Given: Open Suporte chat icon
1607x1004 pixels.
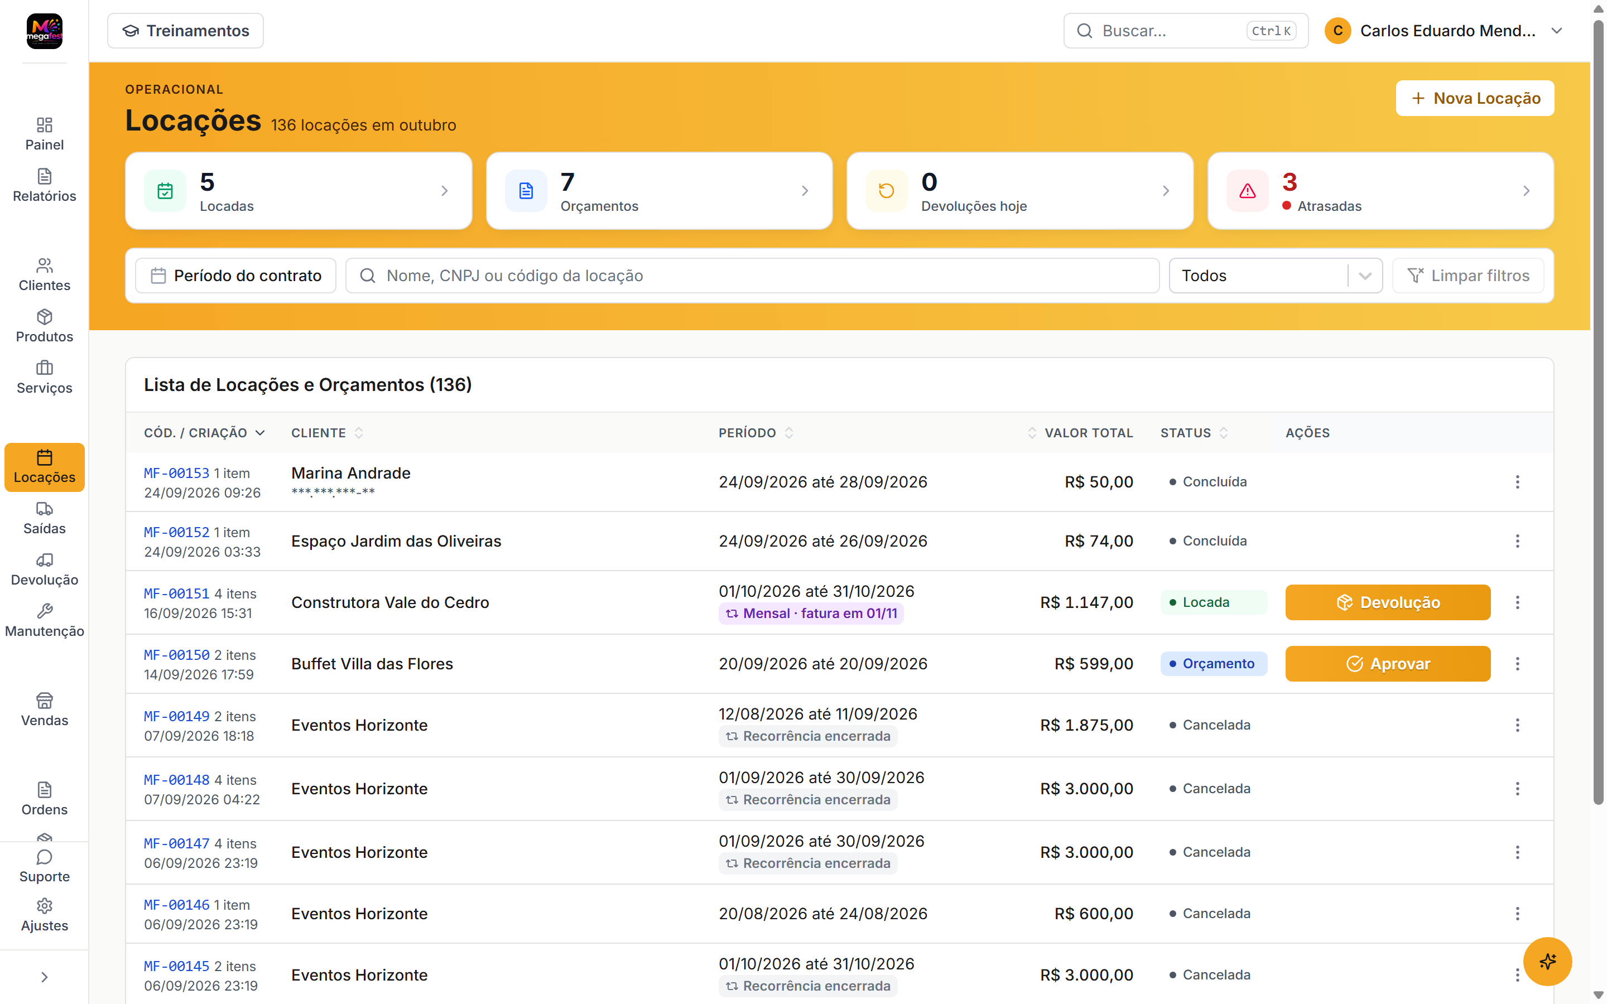Looking at the screenshot, I should [x=45, y=866].
